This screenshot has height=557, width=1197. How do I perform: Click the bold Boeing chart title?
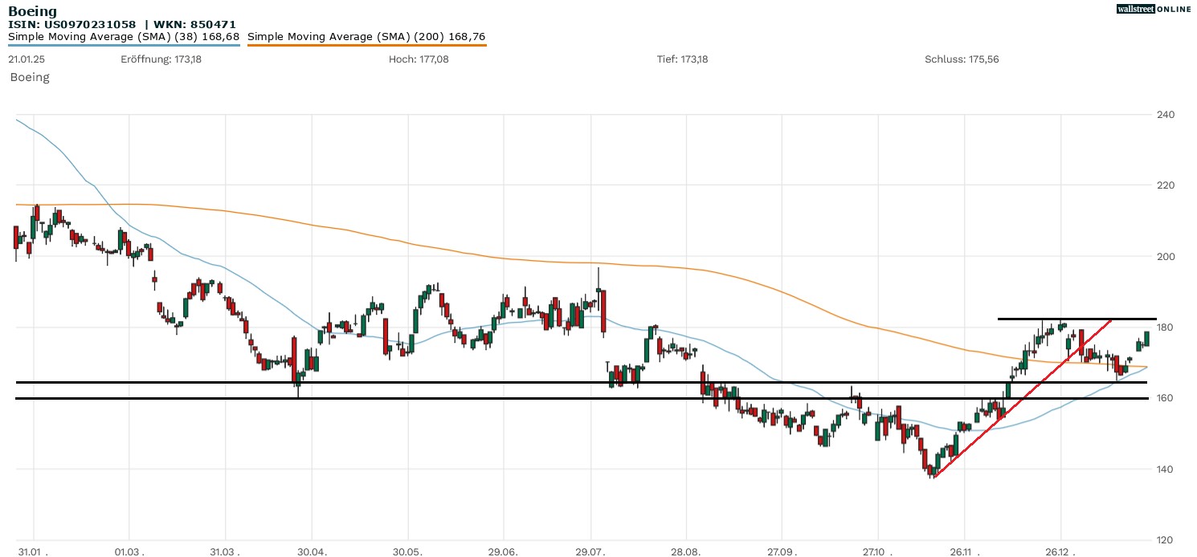[x=32, y=11]
